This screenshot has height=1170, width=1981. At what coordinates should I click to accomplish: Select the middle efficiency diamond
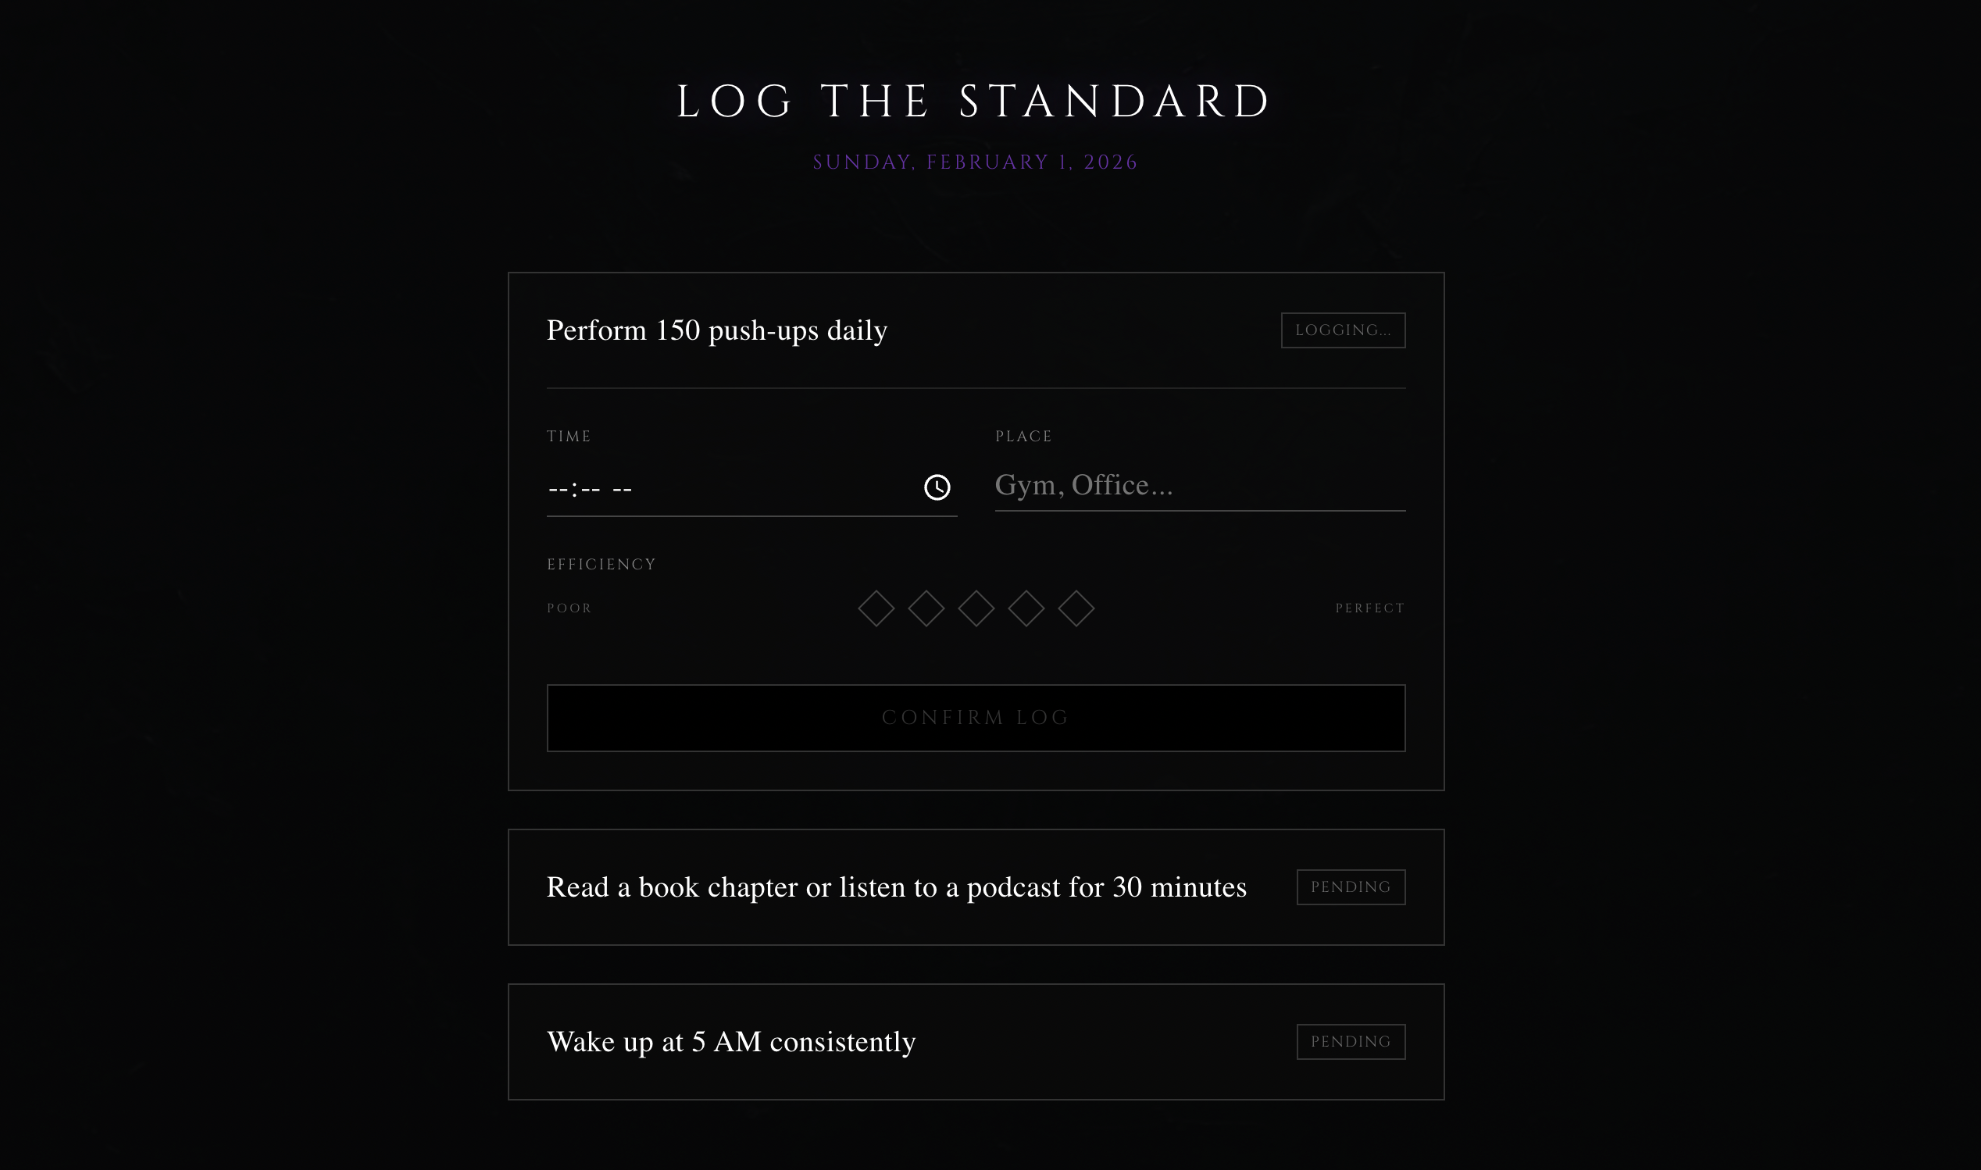[976, 608]
